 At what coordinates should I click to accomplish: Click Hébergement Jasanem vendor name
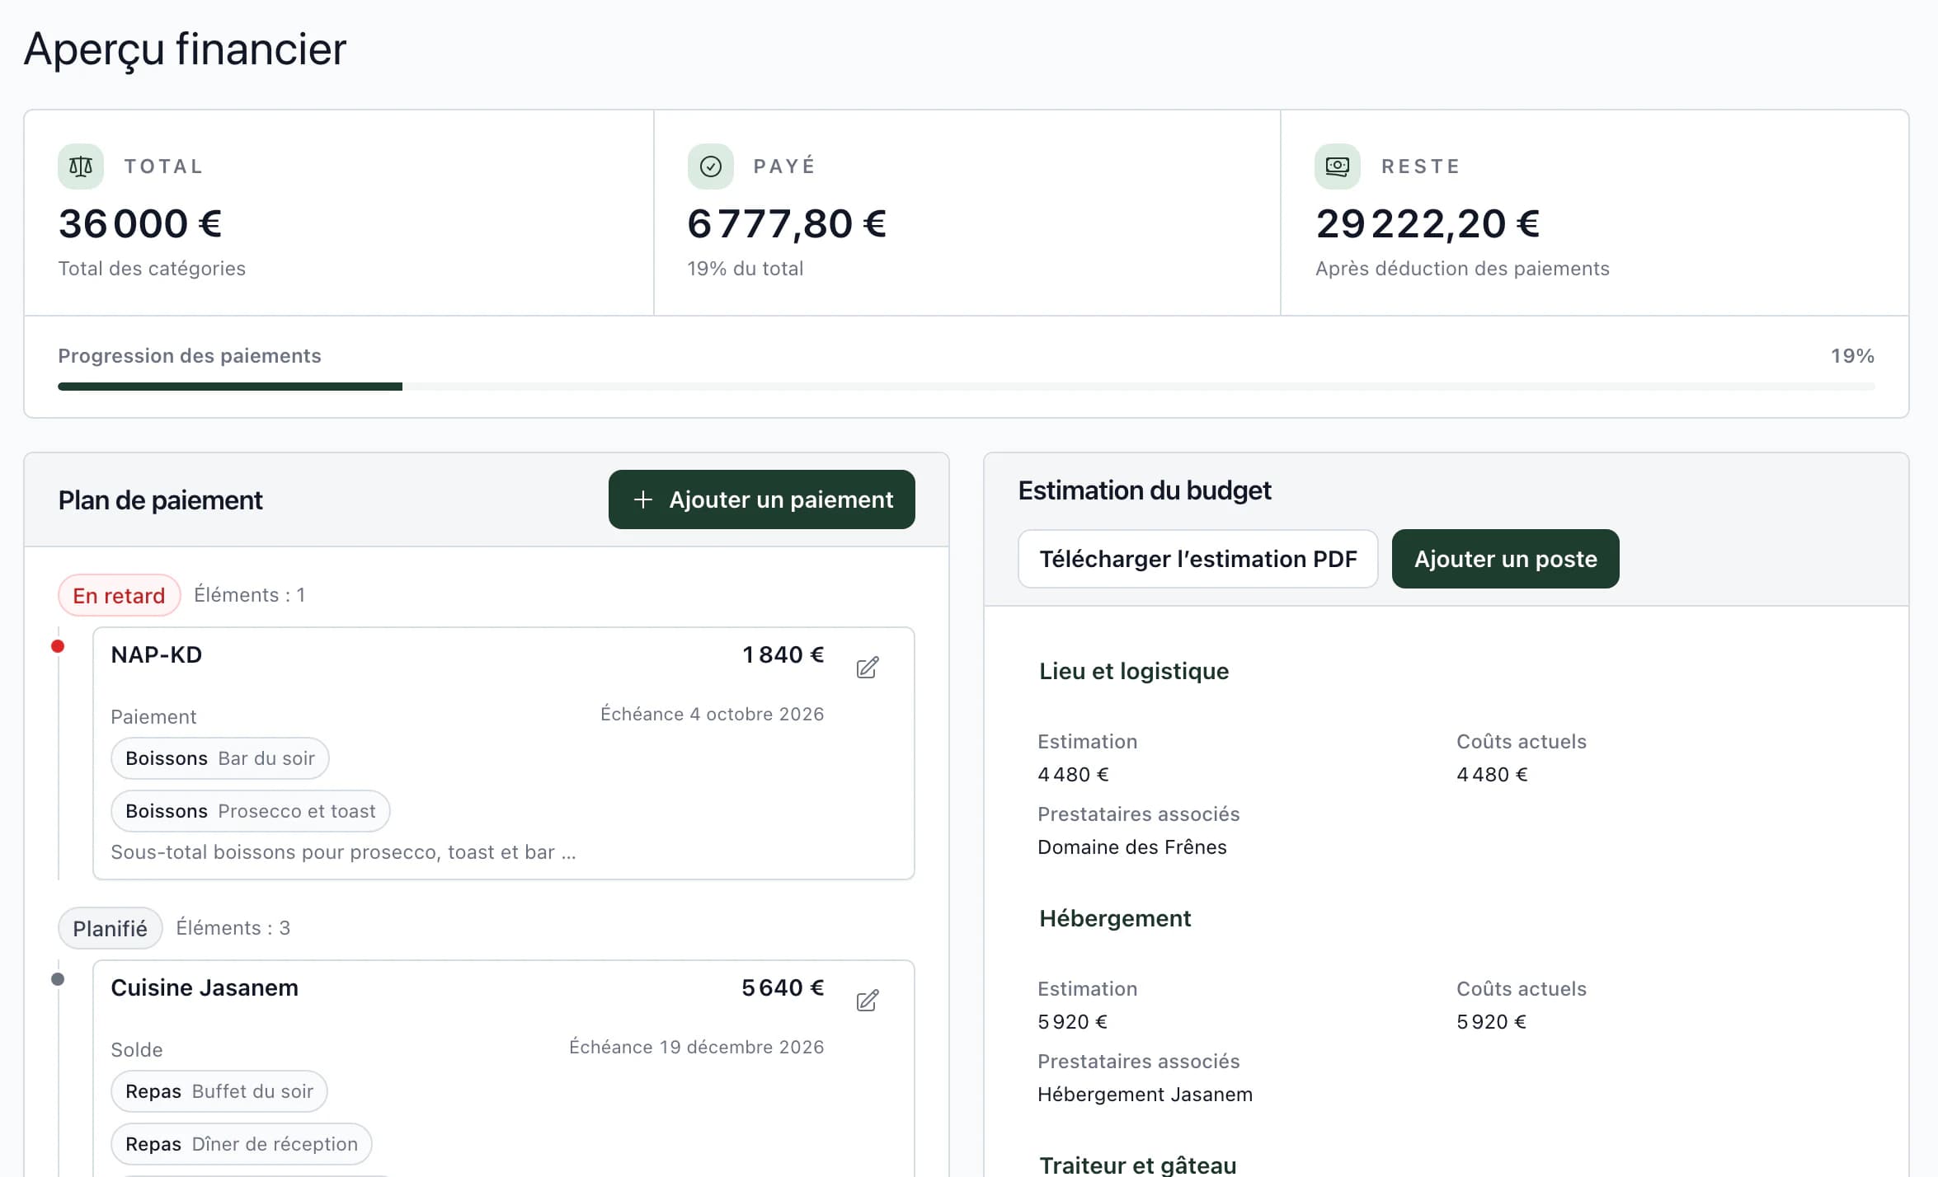click(x=1145, y=1095)
